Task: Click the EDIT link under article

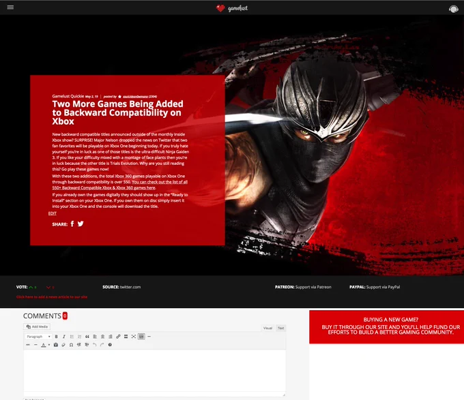Action: click(53, 213)
